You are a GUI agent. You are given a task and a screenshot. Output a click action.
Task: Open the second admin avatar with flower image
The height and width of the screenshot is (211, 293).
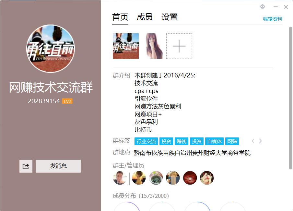point(156,178)
